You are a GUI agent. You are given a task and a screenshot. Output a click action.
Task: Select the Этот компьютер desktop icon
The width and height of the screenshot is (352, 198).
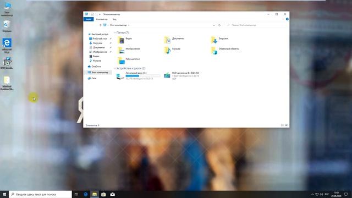pos(7,9)
